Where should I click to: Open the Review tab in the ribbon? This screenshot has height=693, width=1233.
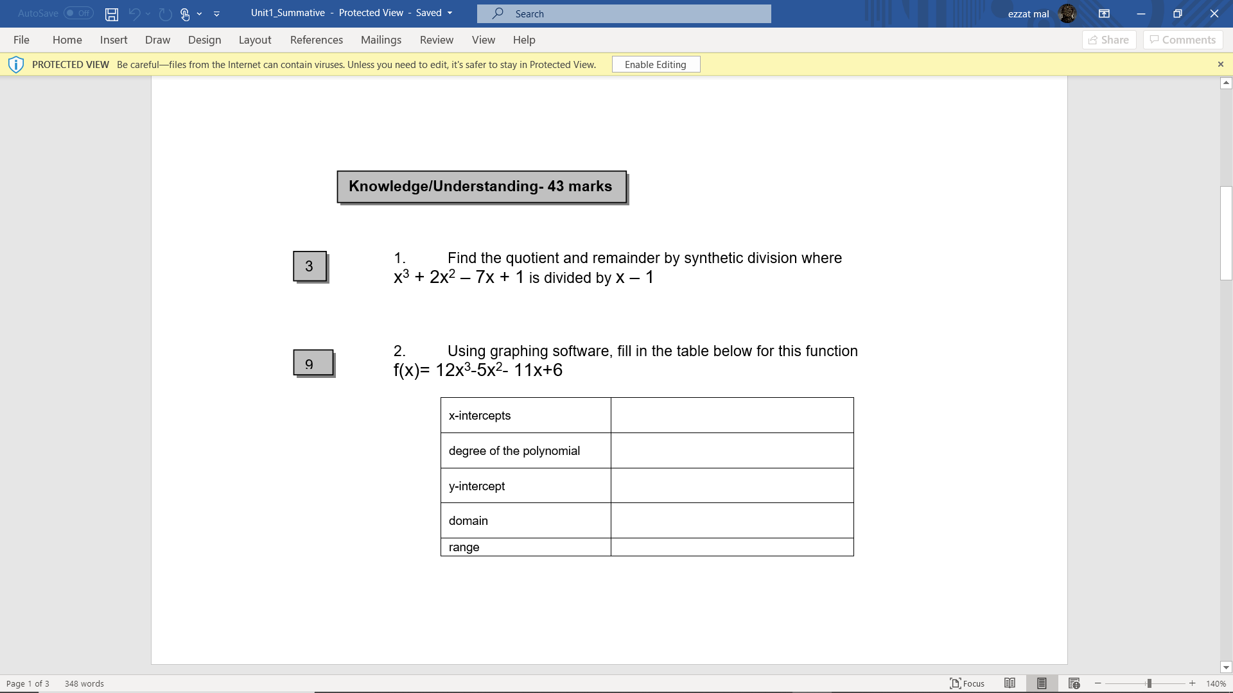point(436,40)
